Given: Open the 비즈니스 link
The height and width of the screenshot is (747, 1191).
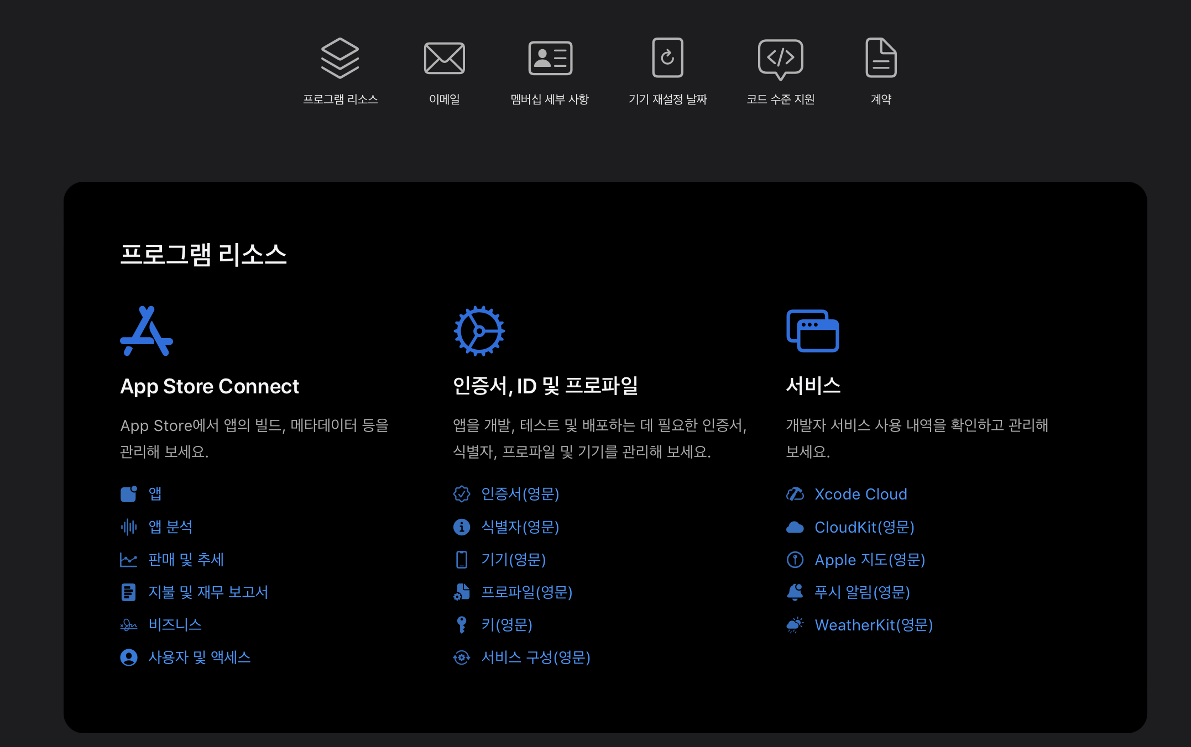Looking at the screenshot, I should click(175, 625).
